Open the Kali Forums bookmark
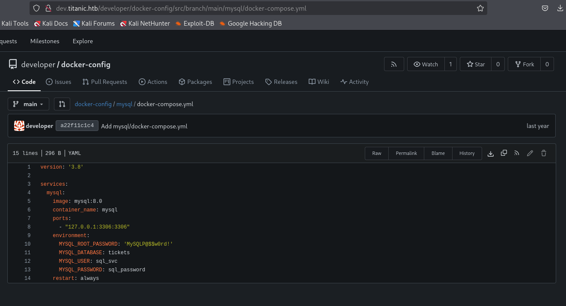This screenshot has height=306, width=566. [94, 24]
